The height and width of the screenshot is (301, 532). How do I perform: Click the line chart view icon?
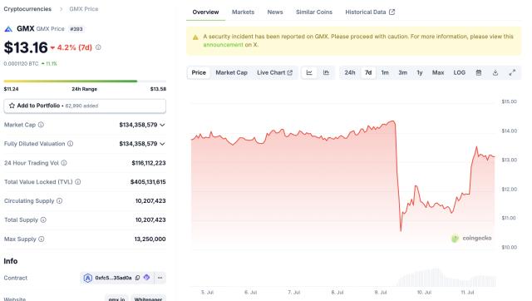(309, 72)
